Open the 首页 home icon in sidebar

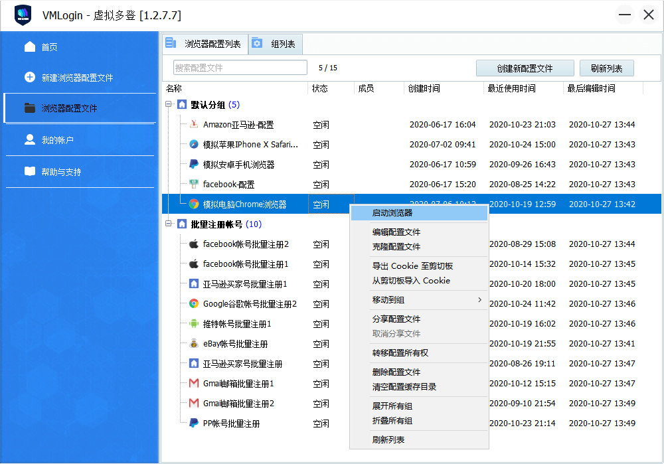(x=30, y=46)
